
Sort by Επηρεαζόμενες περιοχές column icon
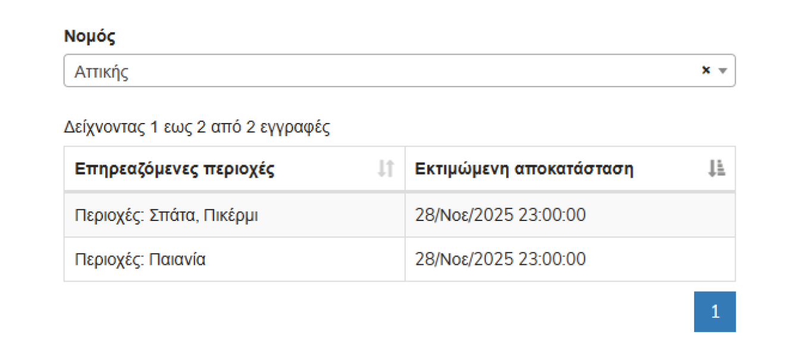click(x=386, y=169)
